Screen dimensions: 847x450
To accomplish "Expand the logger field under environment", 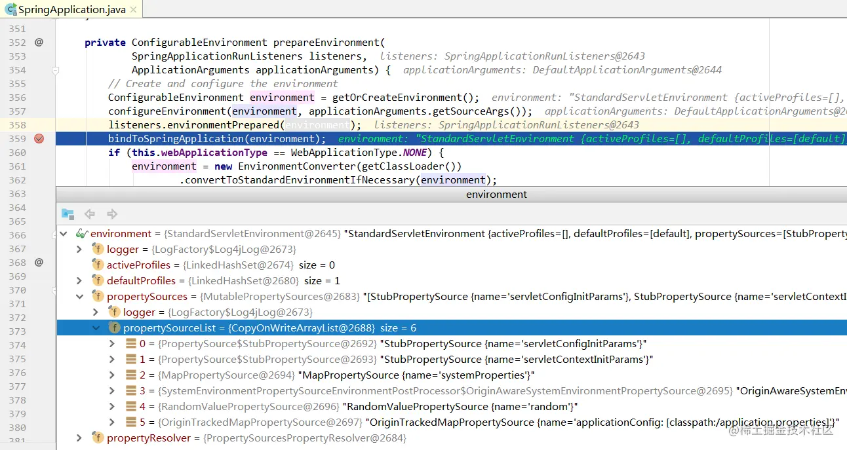I will pos(79,249).
